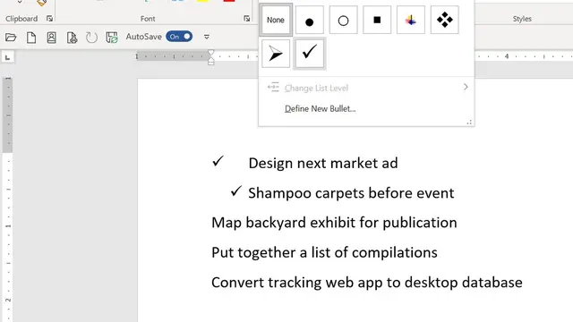
Task: Create a new blank document icon
Action: 31,37
